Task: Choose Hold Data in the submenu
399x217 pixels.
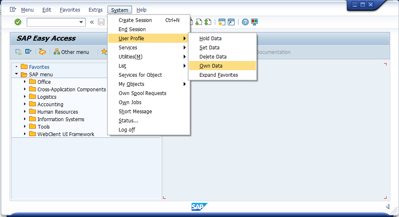Action: tap(222, 39)
